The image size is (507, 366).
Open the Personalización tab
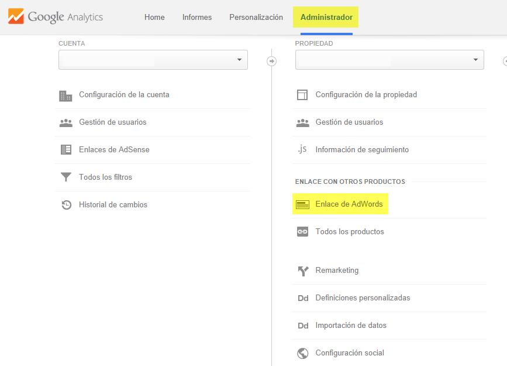(x=256, y=18)
